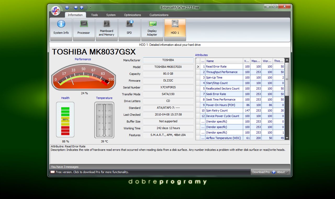Select the Start/Stop Count attribute row

pos(240,83)
